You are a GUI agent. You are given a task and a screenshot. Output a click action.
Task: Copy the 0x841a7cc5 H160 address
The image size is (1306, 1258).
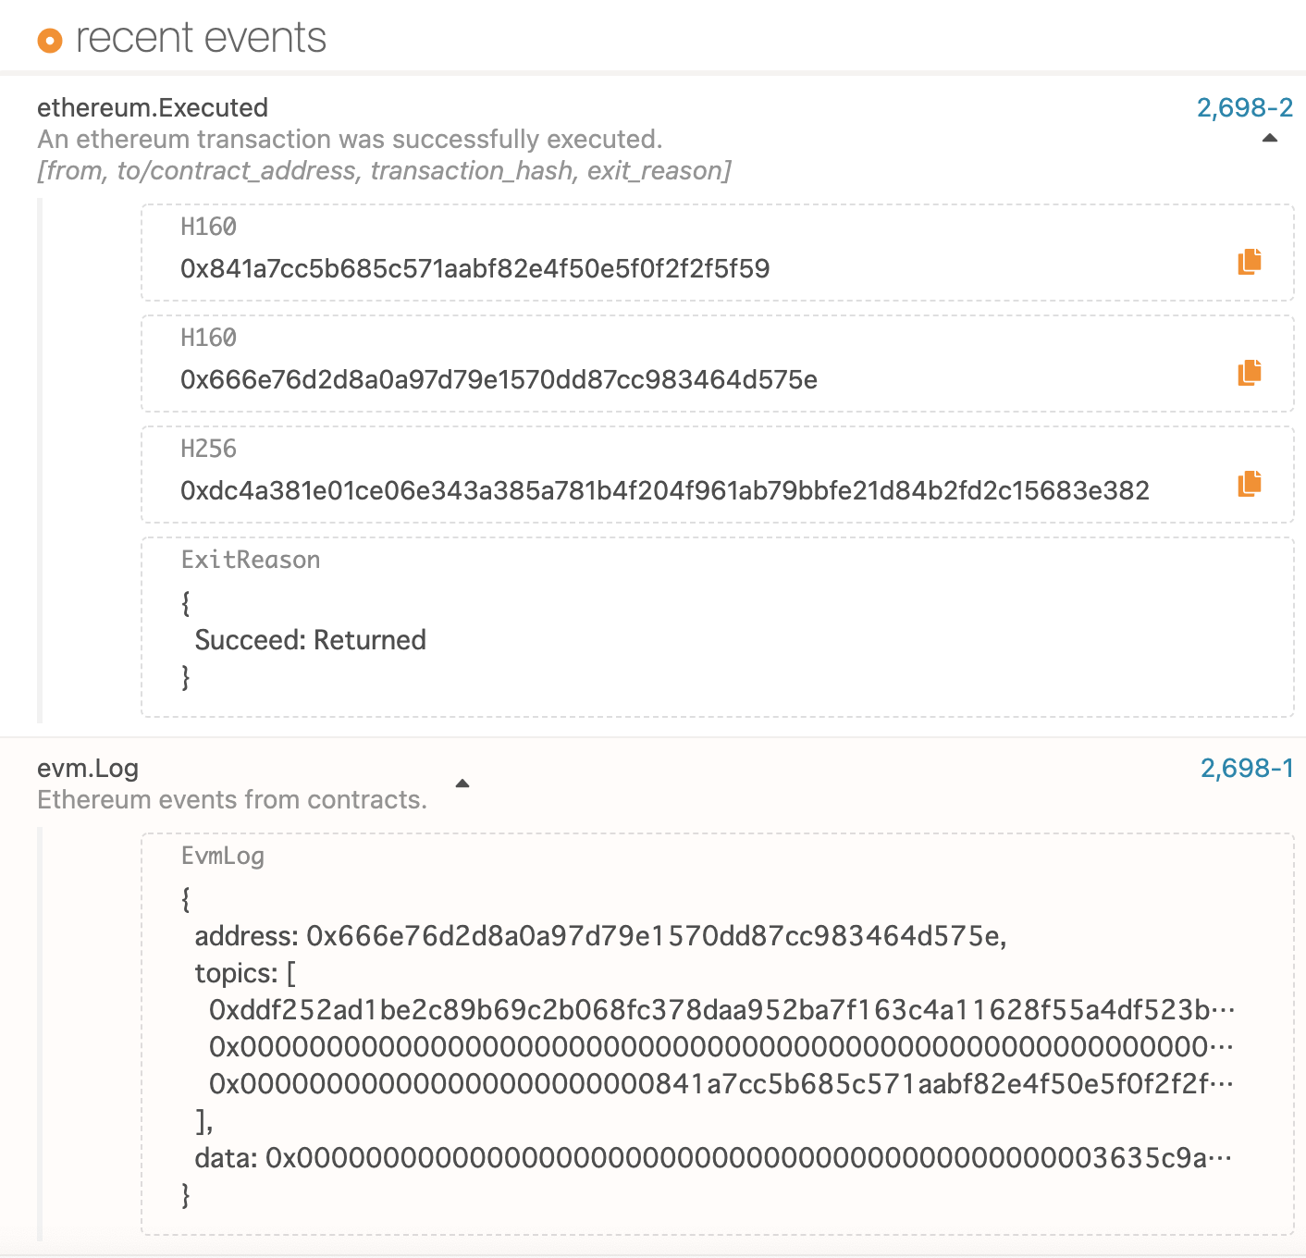tap(1249, 262)
